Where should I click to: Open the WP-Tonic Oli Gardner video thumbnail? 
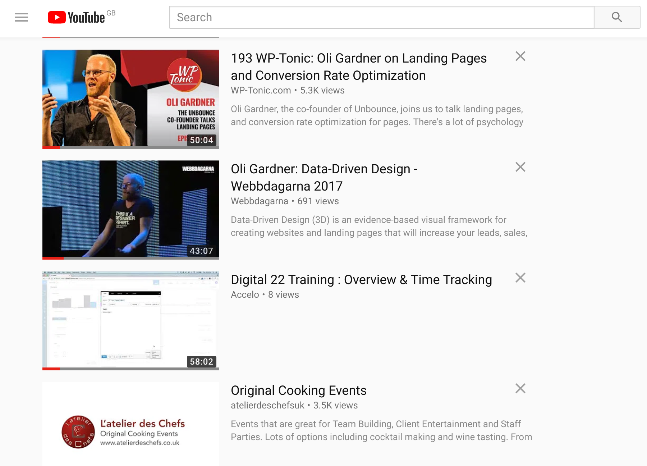point(130,99)
